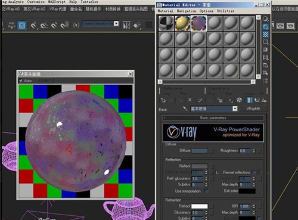The width and height of the screenshot is (298, 220).
Task: Click the Go to Parent icon
Action: [x=257, y=100]
